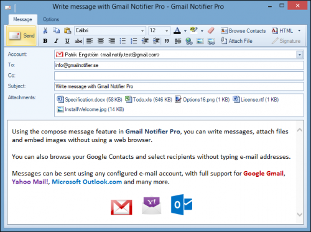Open Browse Contacts
Screen dimensions: 311x232
coord(243,30)
